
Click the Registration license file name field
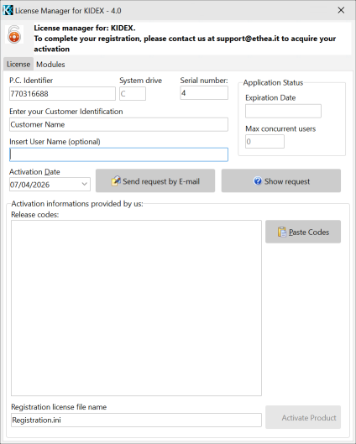click(136, 420)
